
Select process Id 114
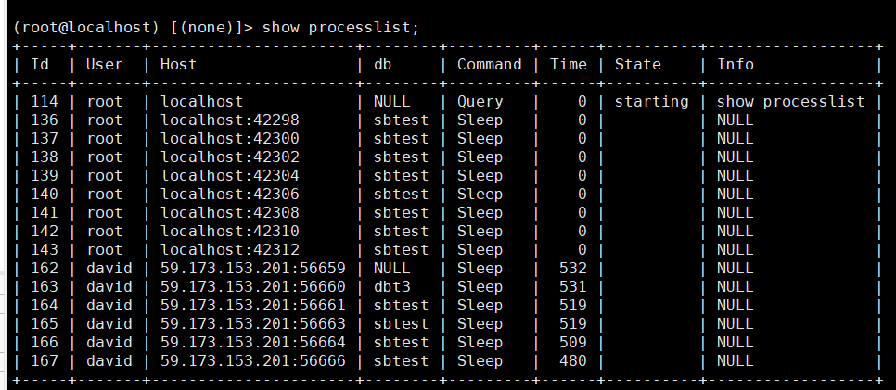[44, 102]
